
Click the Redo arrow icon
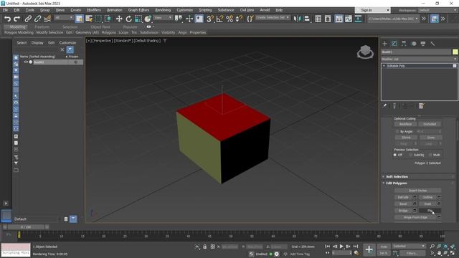[17, 19]
